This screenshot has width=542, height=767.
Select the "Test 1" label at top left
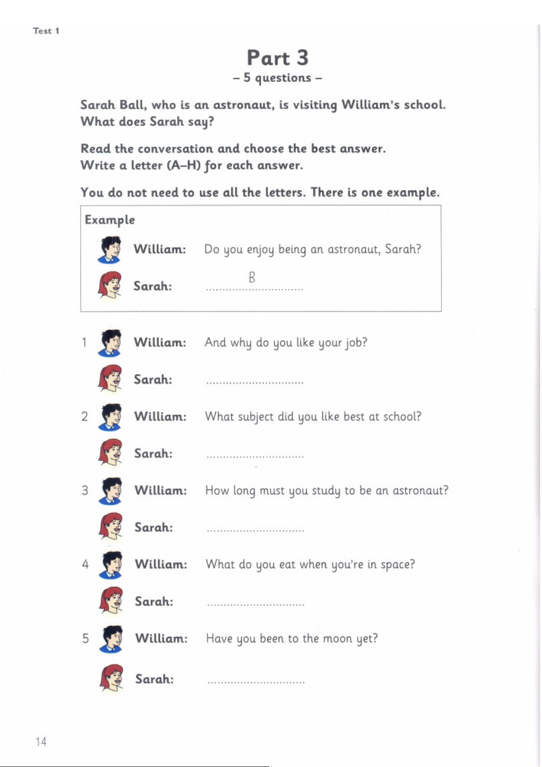pyautogui.click(x=46, y=31)
